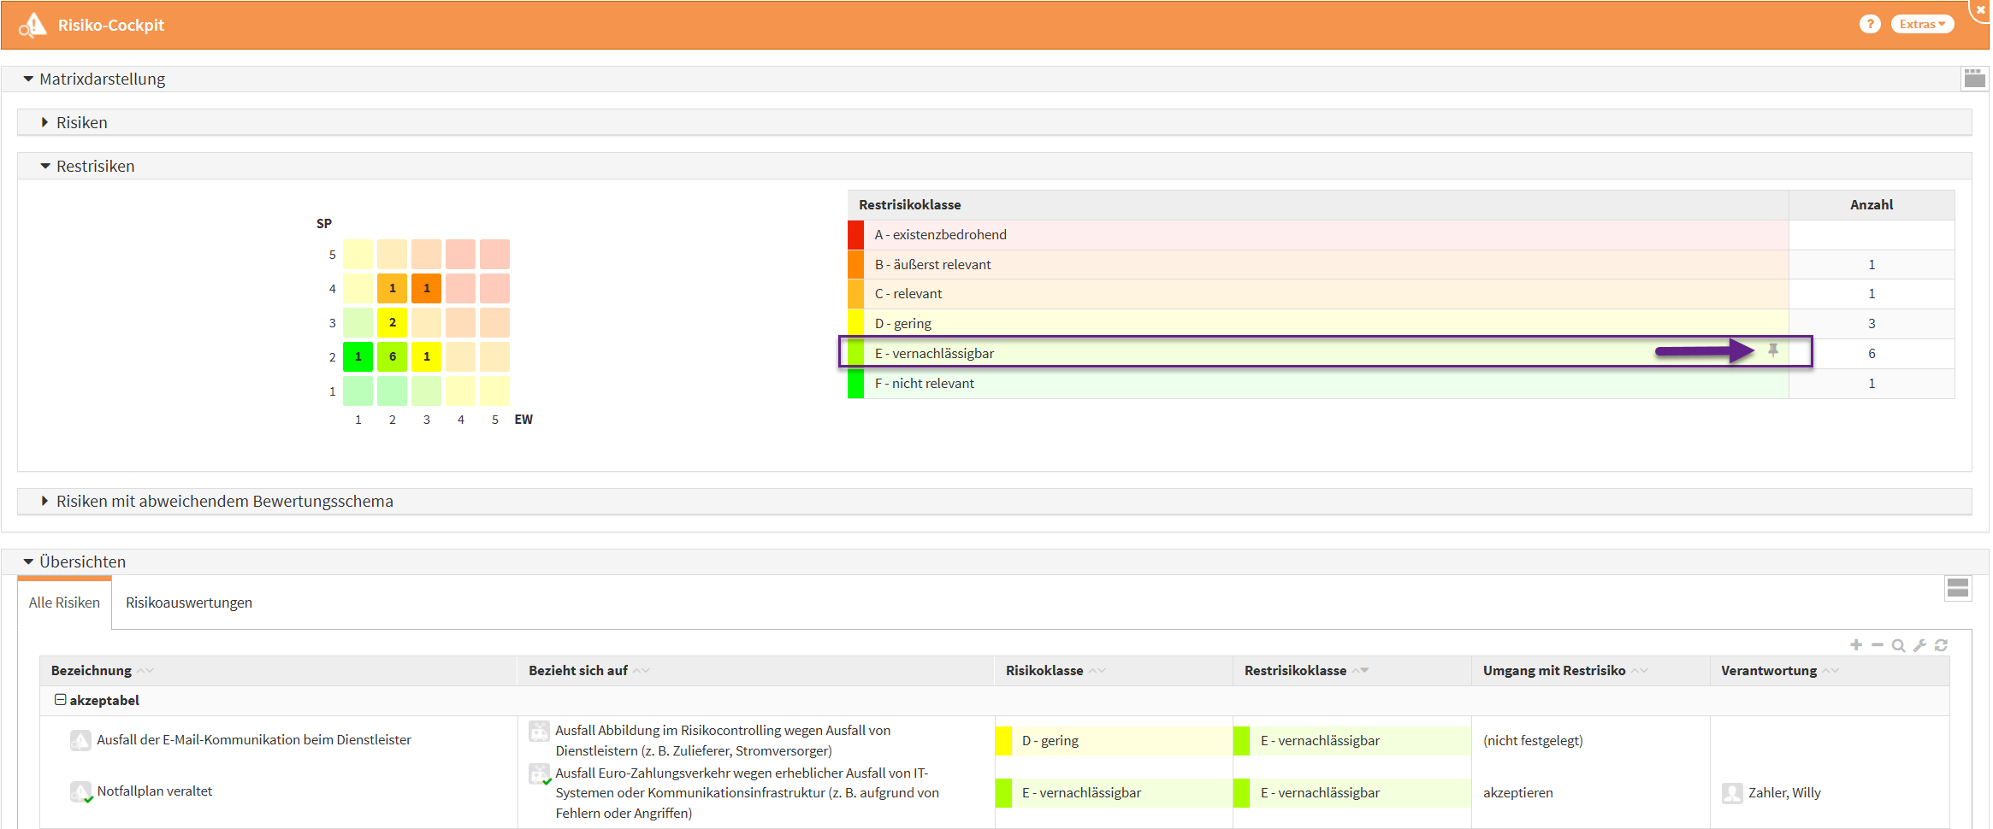Viewport: 1993px width, 829px height.
Task: Sort by Bezeichnung column
Action: [x=92, y=671]
